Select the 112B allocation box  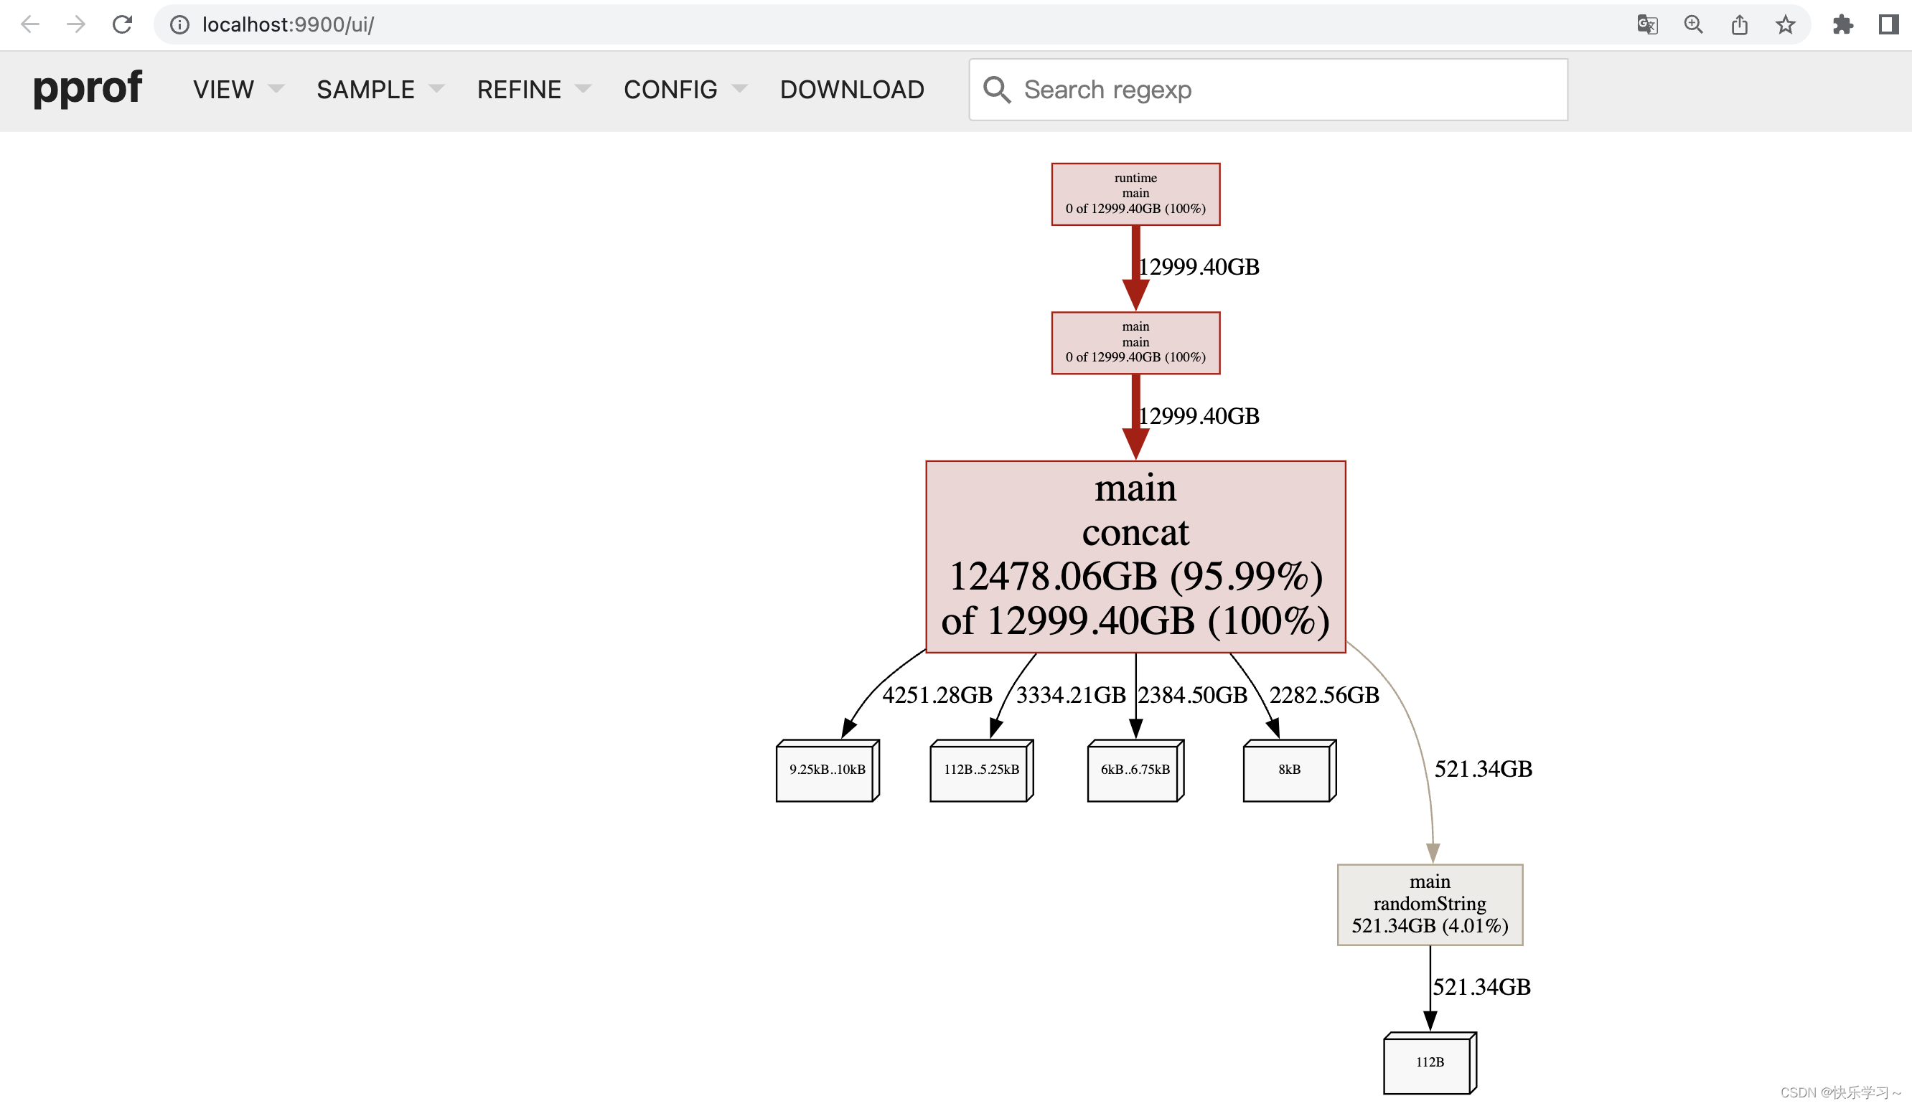coord(1430,1063)
